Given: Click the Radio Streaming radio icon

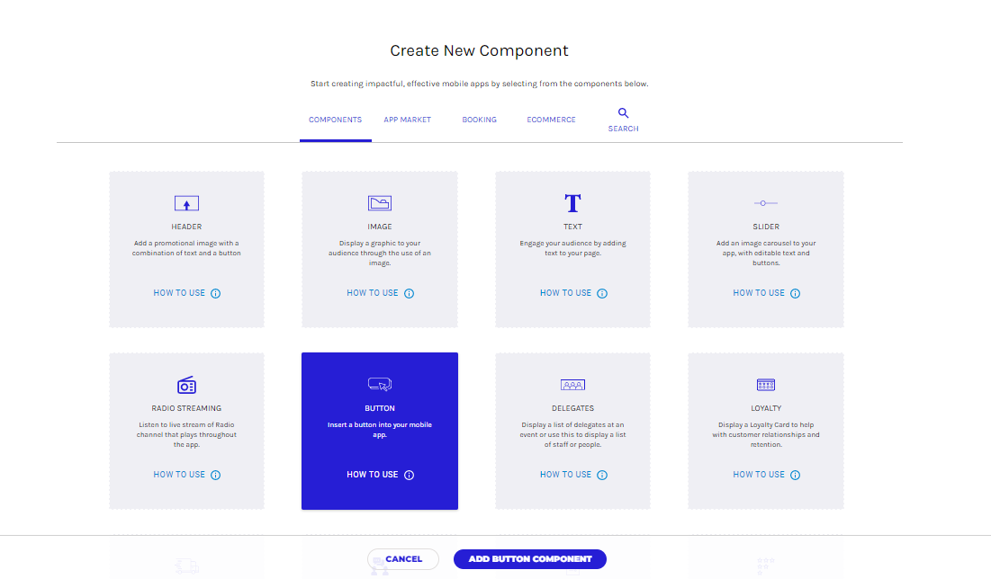Looking at the screenshot, I should (x=186, y=385).
